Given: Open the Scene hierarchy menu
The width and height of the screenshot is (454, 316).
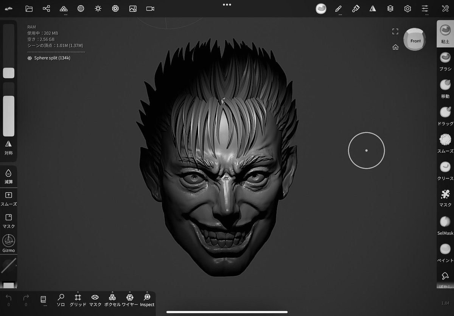Looking at the screenshot, I should point(46,8).
